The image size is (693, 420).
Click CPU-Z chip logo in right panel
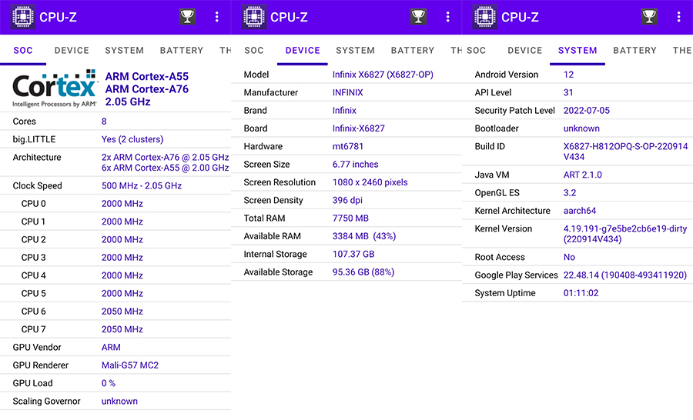point(485,17)
